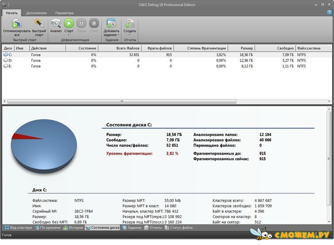Select drive E: icon in the disk list
The height and width of the screenshot is (245, 334).
(x=6, y=66)
